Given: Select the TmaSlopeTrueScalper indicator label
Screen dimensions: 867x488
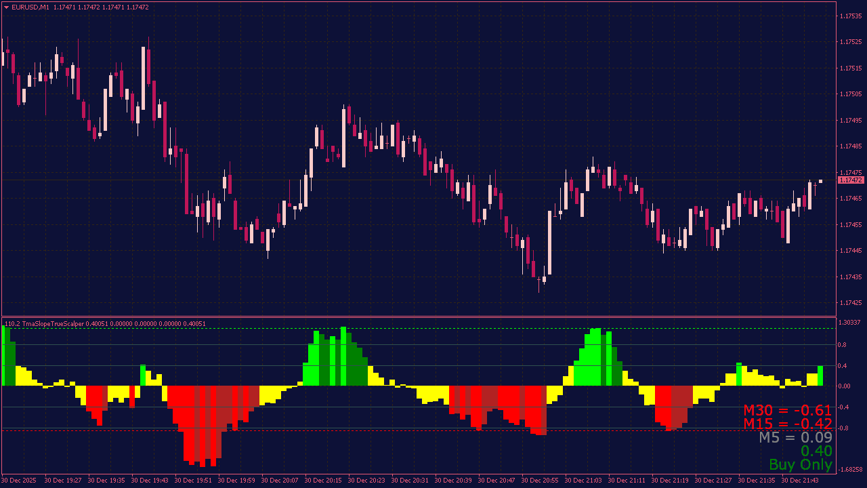Looking at the screenshot, I should click(x=54, y=323).
